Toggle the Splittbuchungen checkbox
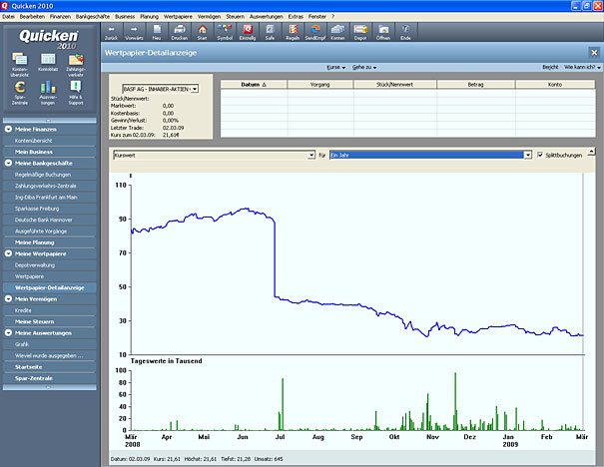Screen dimensions: 604x467 click(539, 155)
